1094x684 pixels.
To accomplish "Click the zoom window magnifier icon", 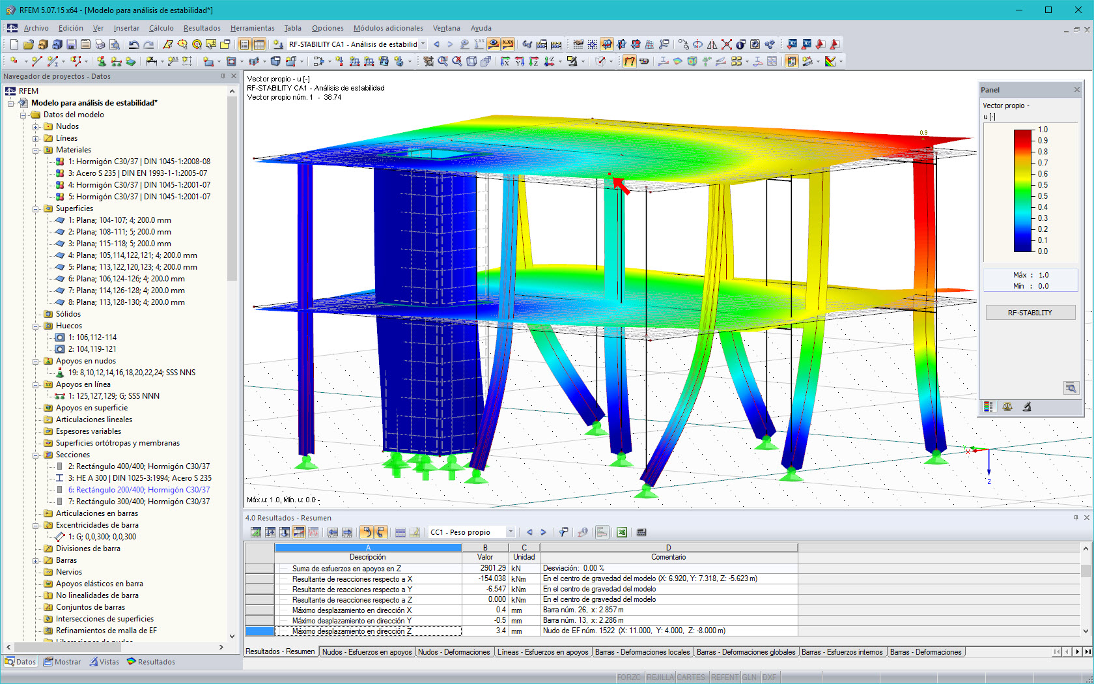I will (443, 61).
